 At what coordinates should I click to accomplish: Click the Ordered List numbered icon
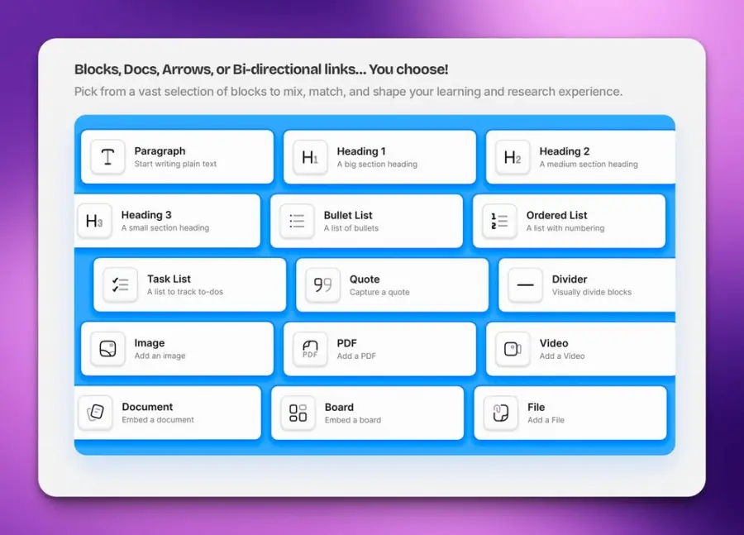[x=499, y=222]
